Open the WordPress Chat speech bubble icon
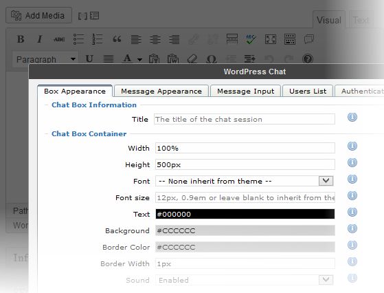Screen dimensions: 384x293 tap(309, 39)
